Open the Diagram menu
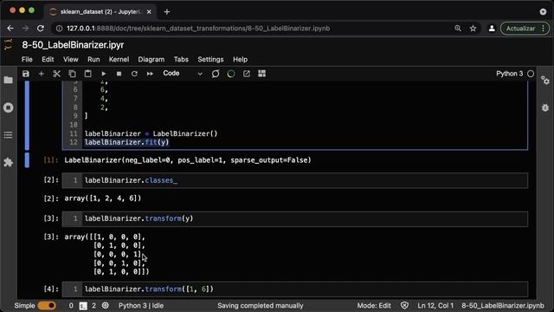554x312 pixels. click(151, 60)
